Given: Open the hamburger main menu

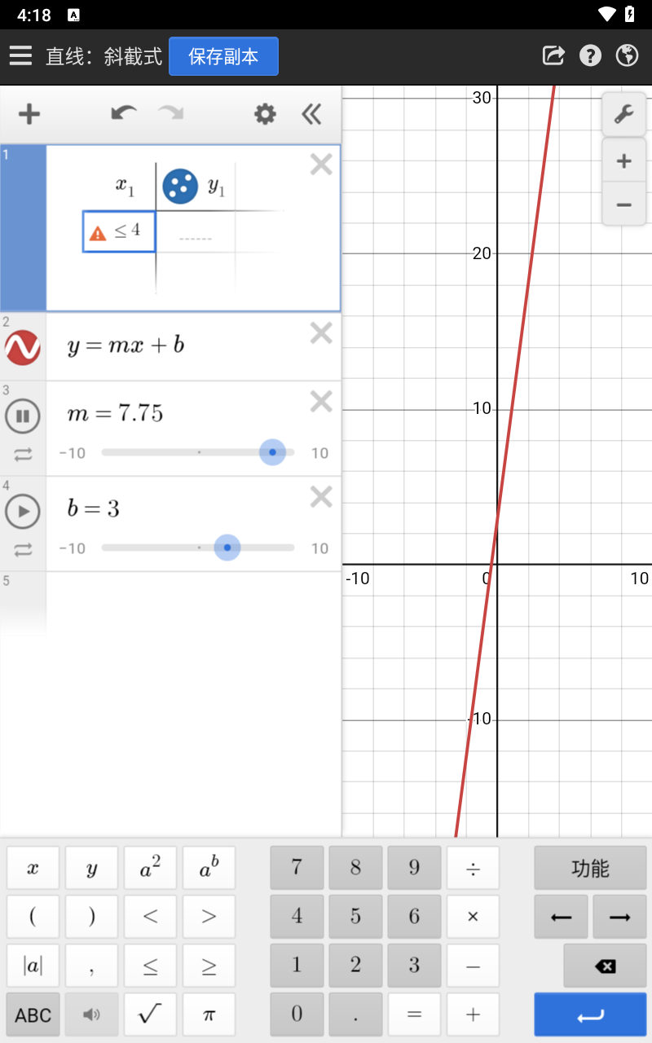Looking at the screenshot, I should [x=20, y=55].
